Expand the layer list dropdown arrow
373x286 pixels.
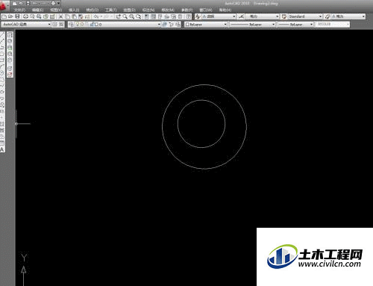[x=159, y=25]
